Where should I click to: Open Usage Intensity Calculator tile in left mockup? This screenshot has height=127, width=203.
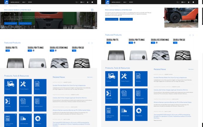click(11, 120)
